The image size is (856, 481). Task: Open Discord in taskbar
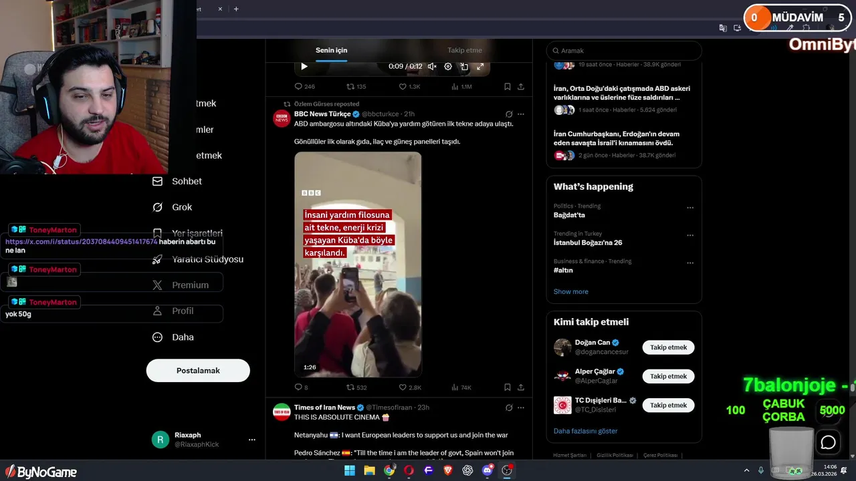(488, 470)
